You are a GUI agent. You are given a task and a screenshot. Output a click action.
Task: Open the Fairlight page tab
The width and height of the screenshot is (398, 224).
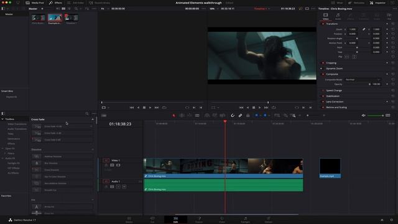click(245, 220)
